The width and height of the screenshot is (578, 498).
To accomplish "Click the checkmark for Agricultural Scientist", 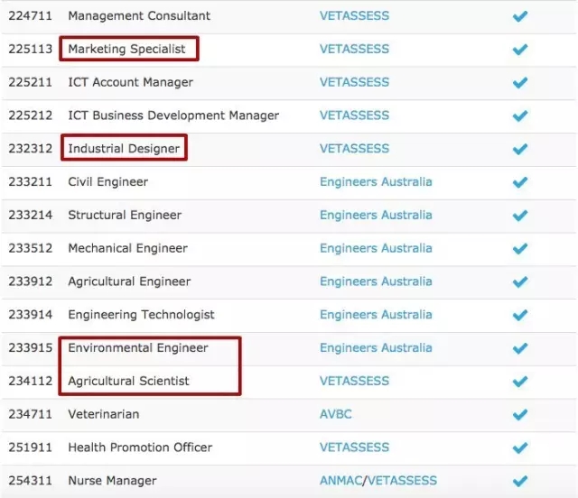I will pos(519,382).
